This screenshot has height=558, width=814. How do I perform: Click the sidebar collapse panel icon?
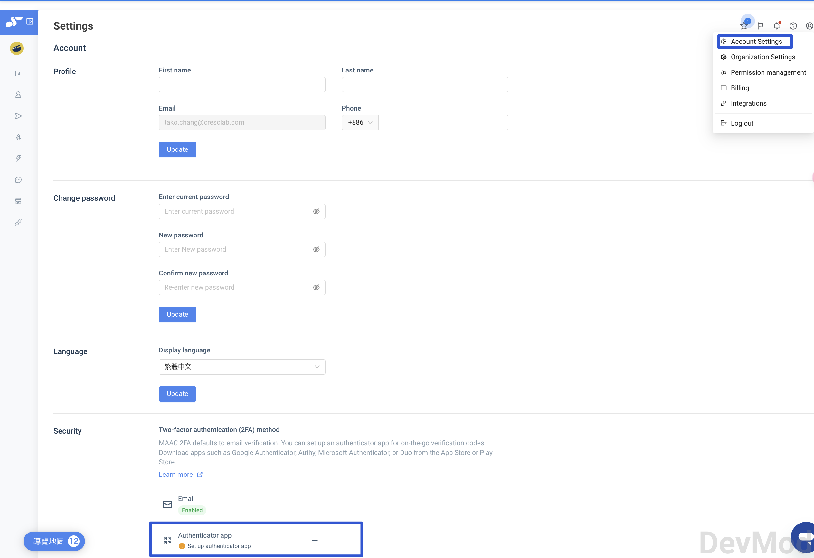30,22
